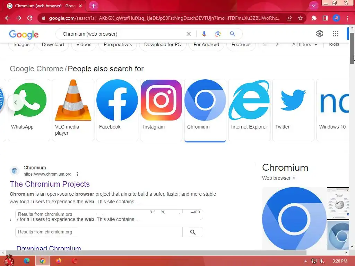Select the Twitter card
Screen dimensions: 355x266
(293, 110)
